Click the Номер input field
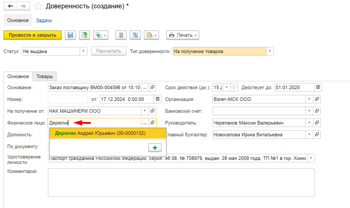This screenshot has height=208, width=350. tap(68, 99)
